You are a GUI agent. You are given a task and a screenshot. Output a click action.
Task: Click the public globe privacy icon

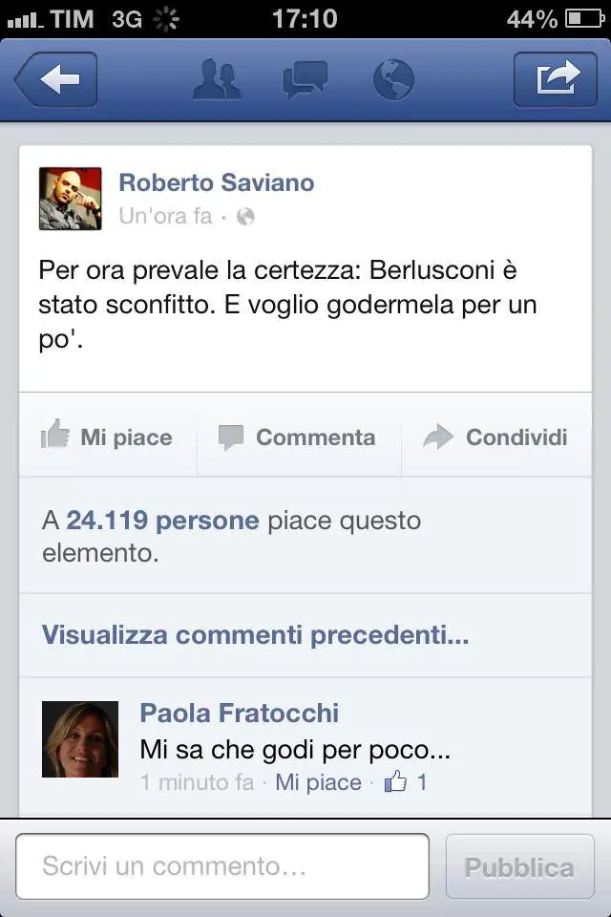245,217
